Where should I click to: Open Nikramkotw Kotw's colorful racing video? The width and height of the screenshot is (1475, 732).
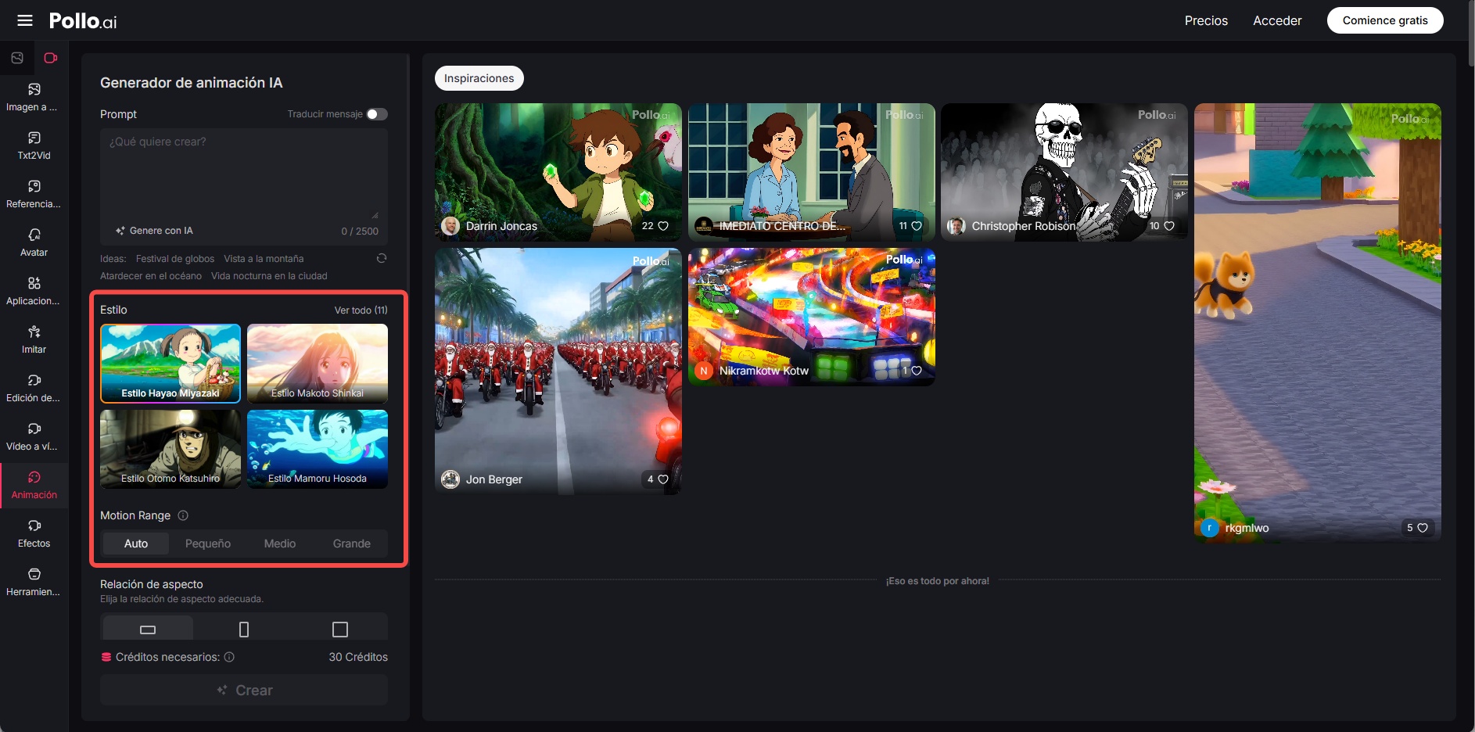pyautogui.click(x=812, y=317)
